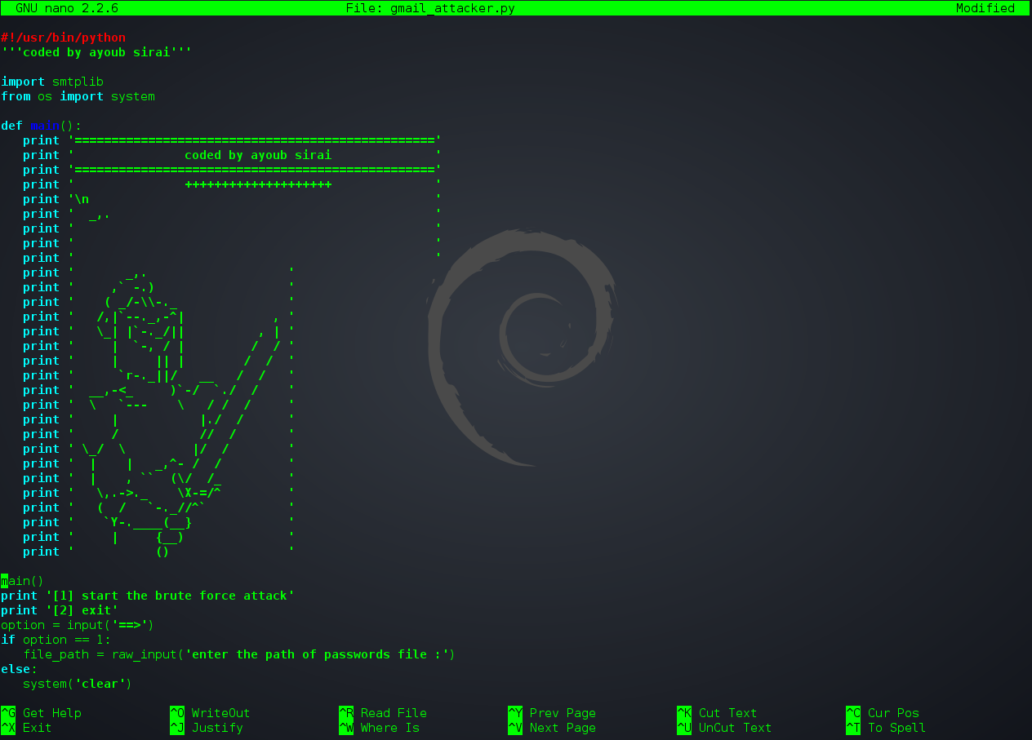This screenshot has width=1032, height=740.
Task: Select the ^K Cut Text shortcut
Action: (x=717, y=713)
